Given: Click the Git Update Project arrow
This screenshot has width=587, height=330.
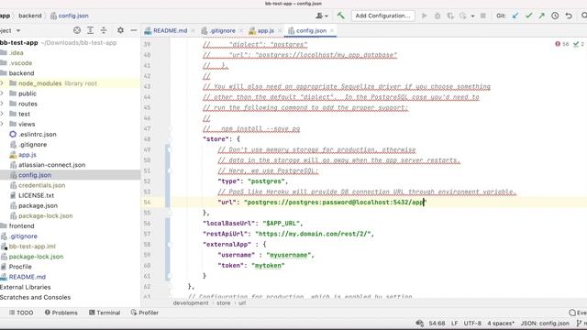Looking at the screenshot, I should coord(515,16).
